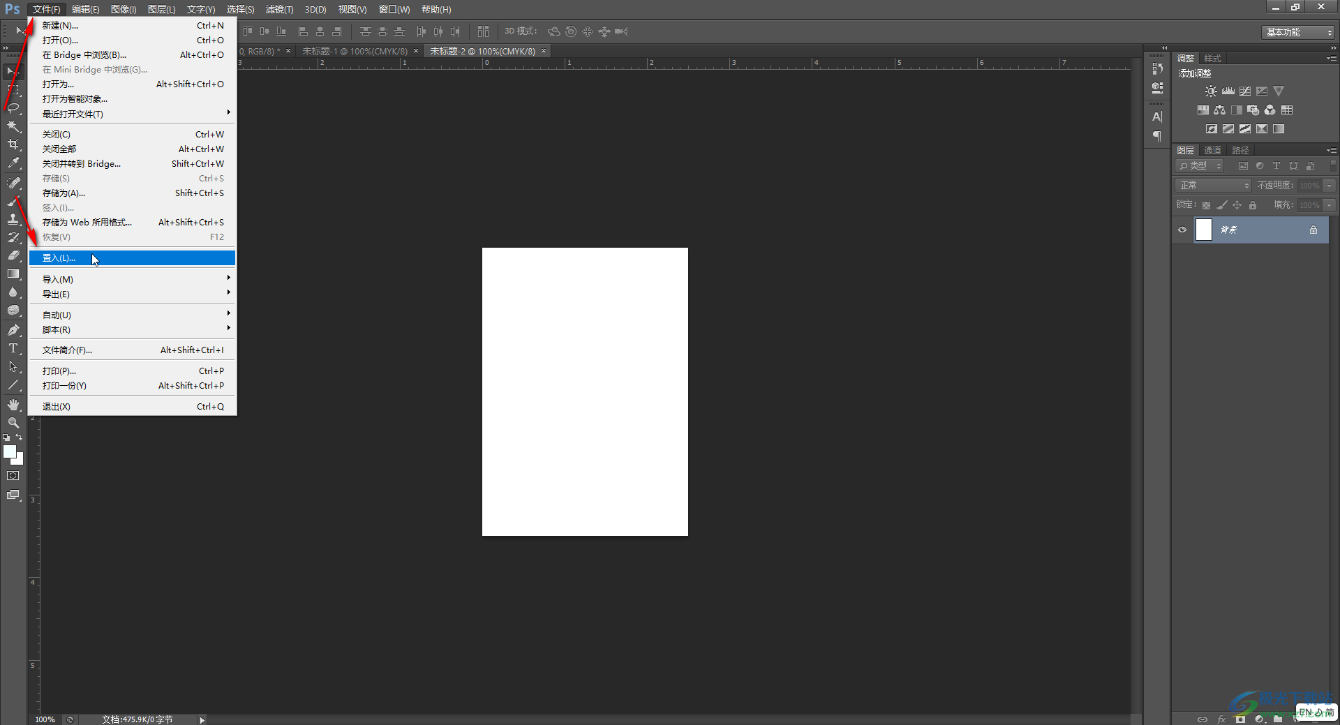Screen dimensions: 1340x725
Task: Change screen mode icon in toolbox
Action: (x=13, y=495)
